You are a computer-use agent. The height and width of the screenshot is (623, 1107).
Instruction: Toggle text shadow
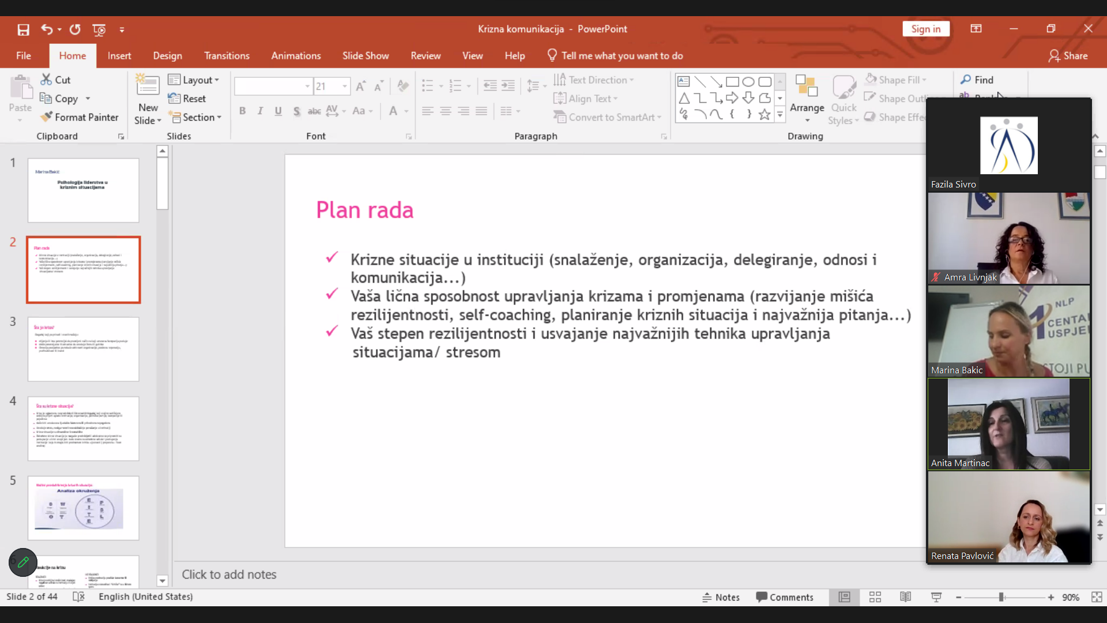pos(296,111)
